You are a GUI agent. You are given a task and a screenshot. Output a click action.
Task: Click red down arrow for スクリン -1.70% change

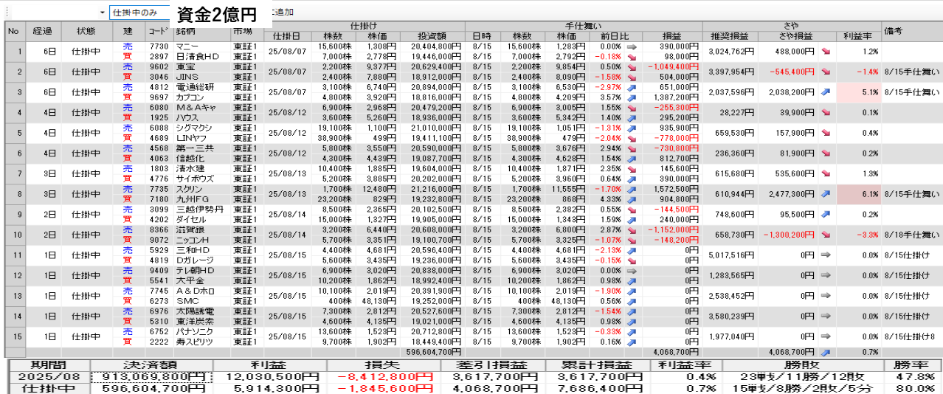point(632,189)
